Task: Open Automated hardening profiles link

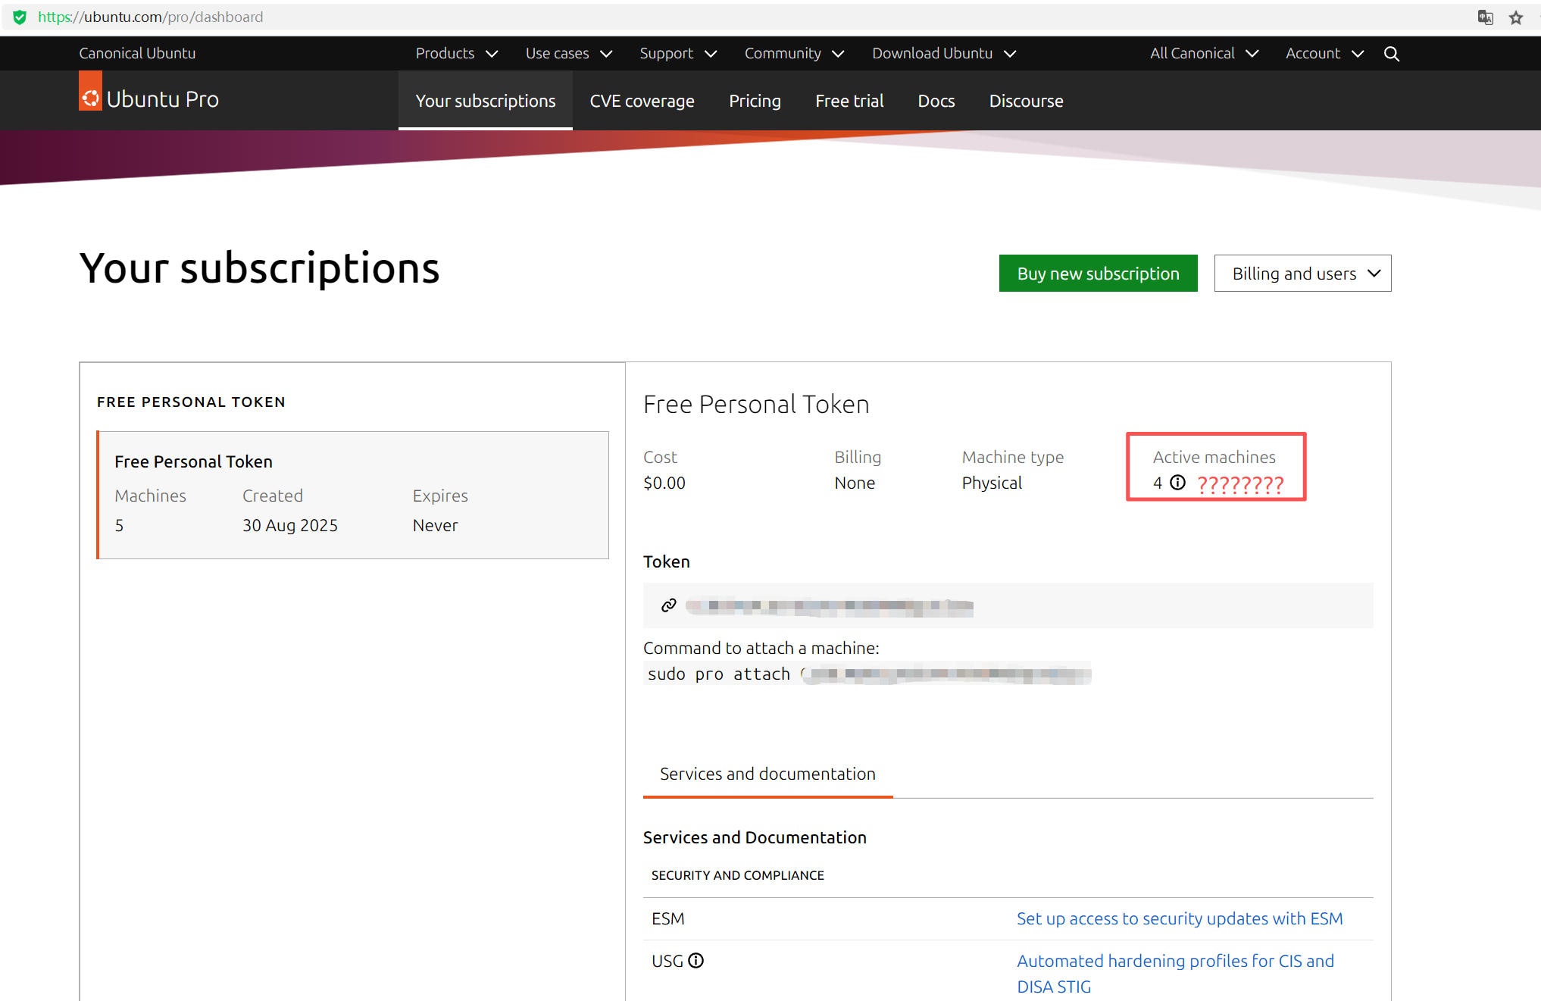Action: click(x=1175, y=974)
